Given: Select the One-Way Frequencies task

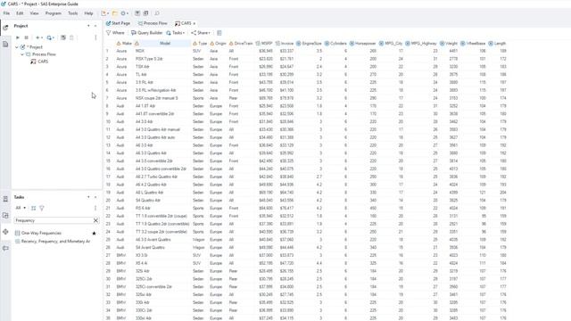Looking at the screenshot, I should [37, 233].
